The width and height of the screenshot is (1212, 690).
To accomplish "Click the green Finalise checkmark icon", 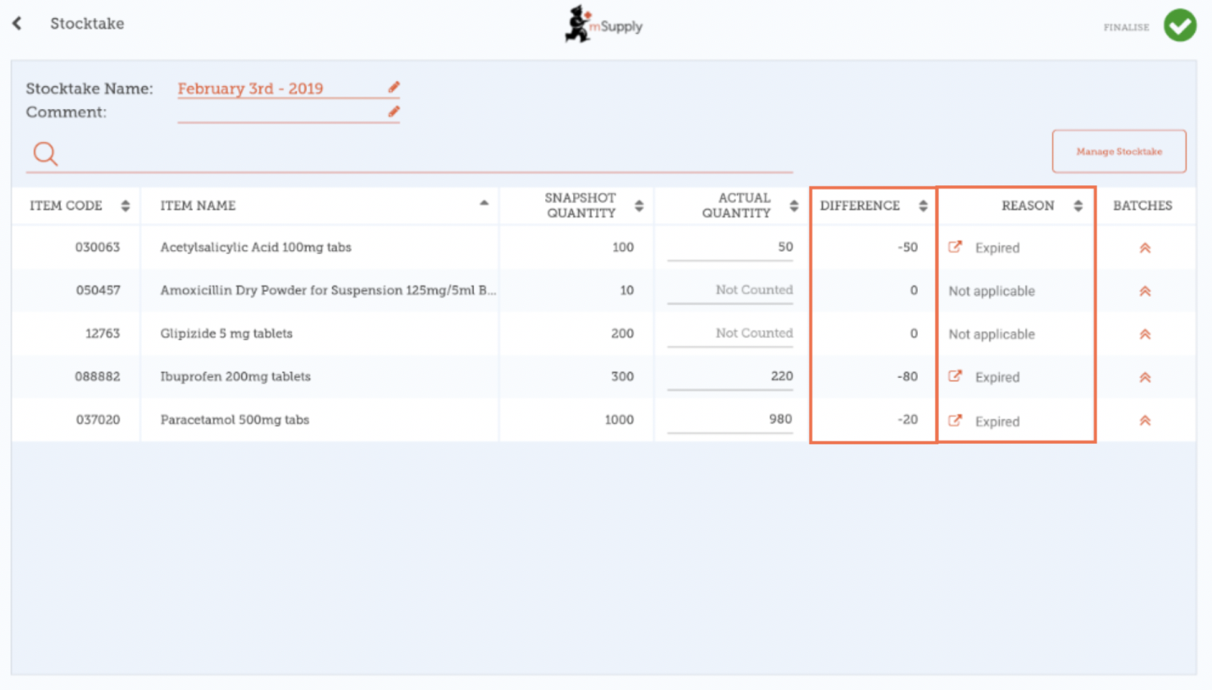I will tap(1179, 25).
